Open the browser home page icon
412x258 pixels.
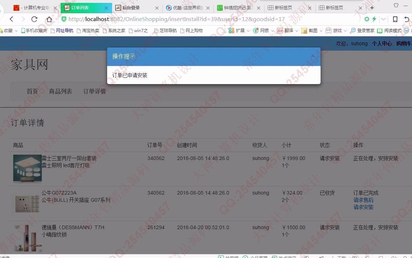click(49, 19)
